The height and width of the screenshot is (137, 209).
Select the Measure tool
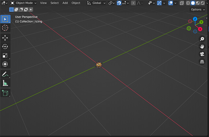(5, 83)
